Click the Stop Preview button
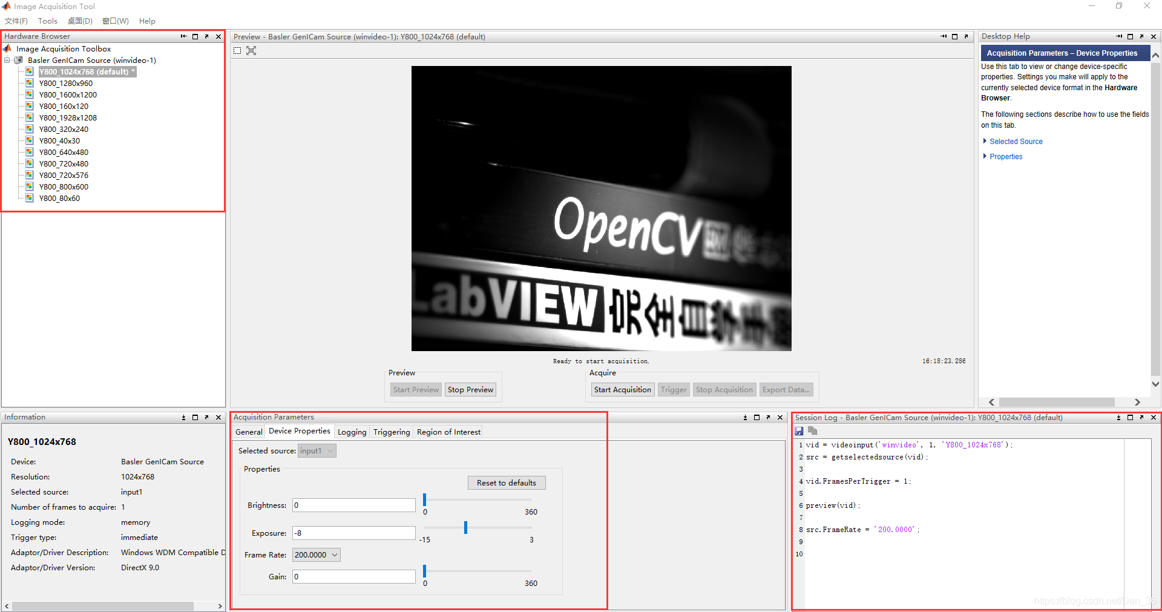Screen dimensions: 1162x612 471,390
